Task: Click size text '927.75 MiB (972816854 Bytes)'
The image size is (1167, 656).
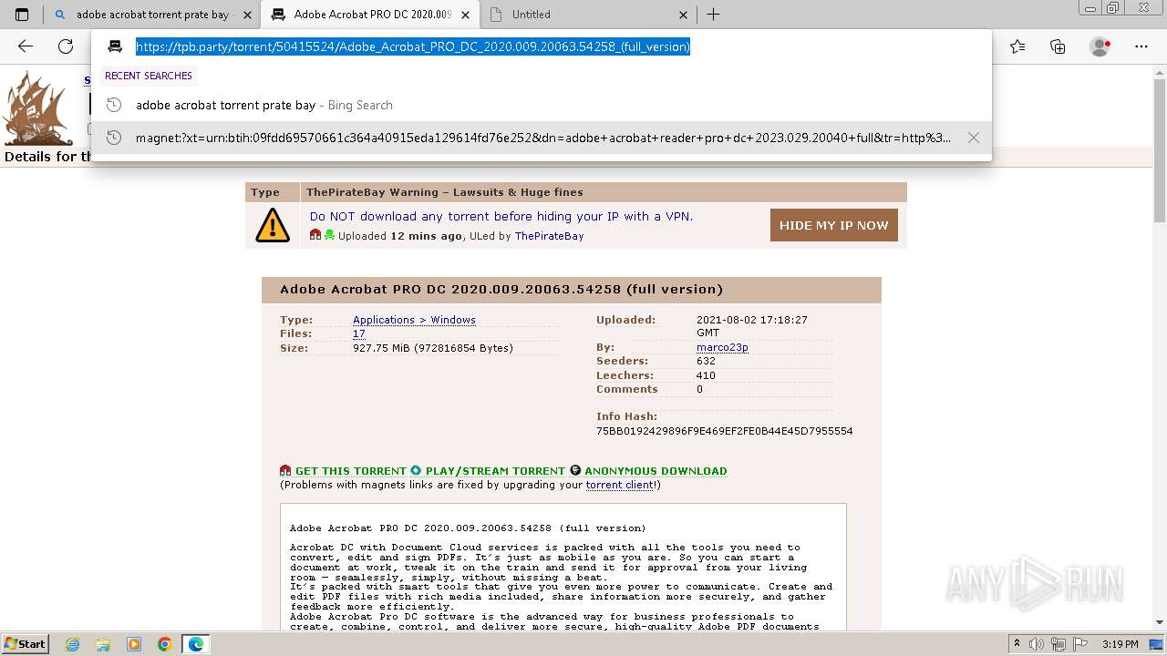Action: pos(433,348)
